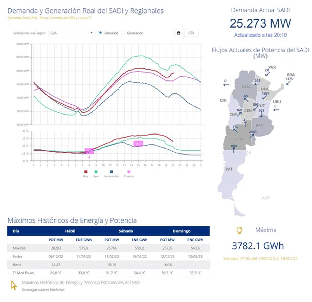The width and height of the screenshot is (312, 302).
Task: Click the CSV download button
Action: [191, 33]
